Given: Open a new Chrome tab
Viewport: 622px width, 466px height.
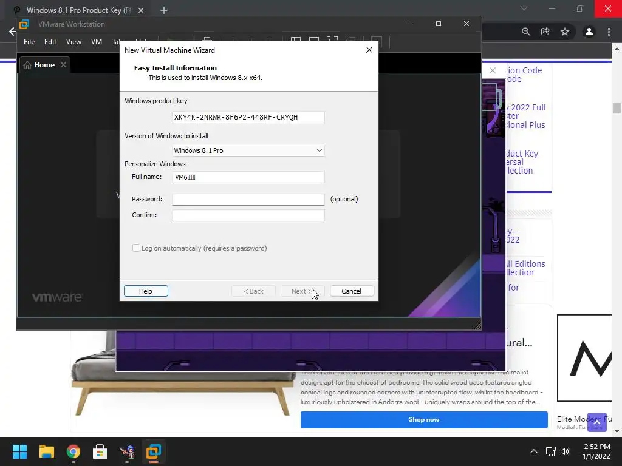Looking at the screenshot, I should 164,10.
